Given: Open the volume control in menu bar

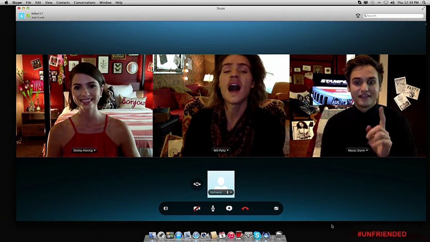Looking at the screenshot, I should coord(392,3).
